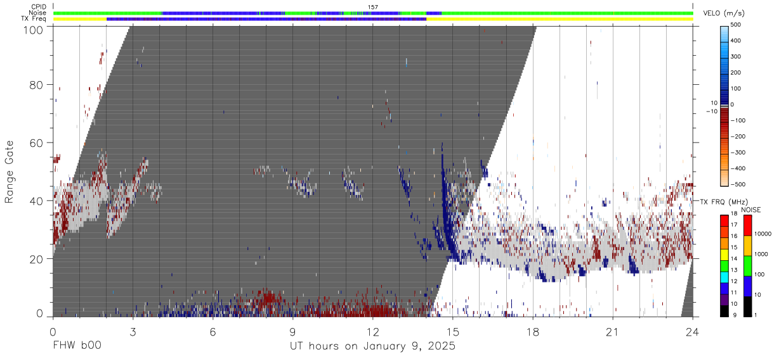This screenshot has width=779, height=359.
Task: Click the TX Freq strip above the plot
Action: 372,19
